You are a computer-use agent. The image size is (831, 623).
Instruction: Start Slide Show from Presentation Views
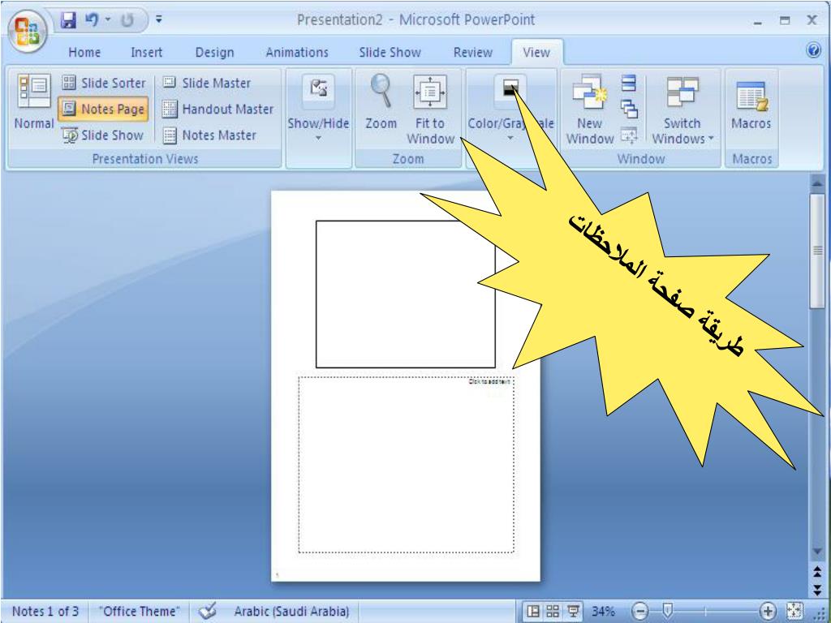[103, 135]
